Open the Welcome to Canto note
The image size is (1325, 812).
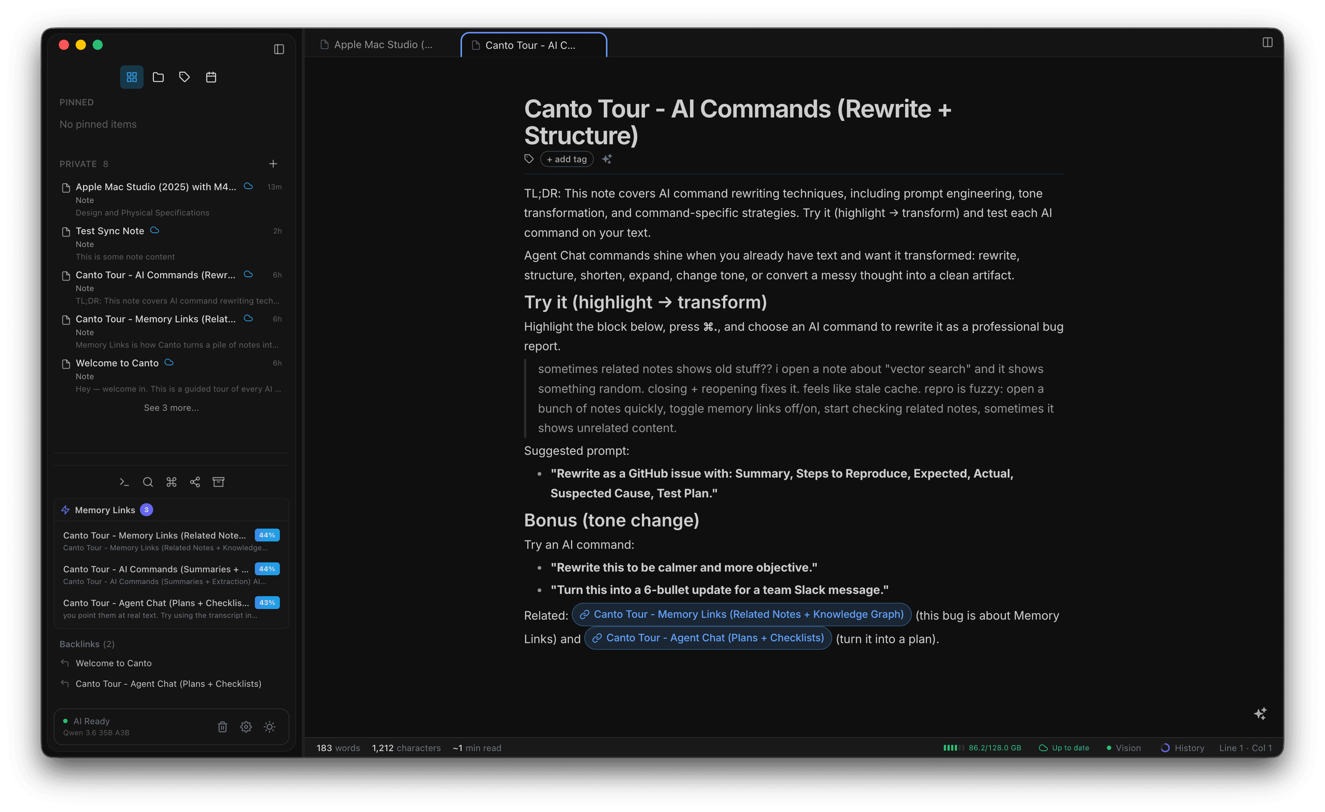click(171, 375)
